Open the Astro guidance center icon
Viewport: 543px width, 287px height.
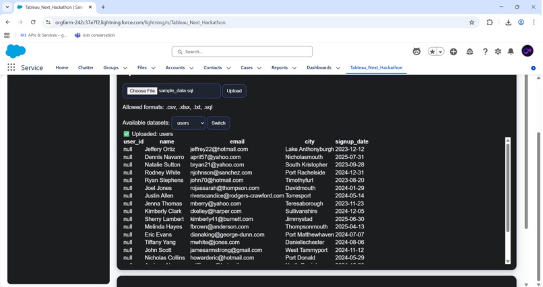point(416,52)
